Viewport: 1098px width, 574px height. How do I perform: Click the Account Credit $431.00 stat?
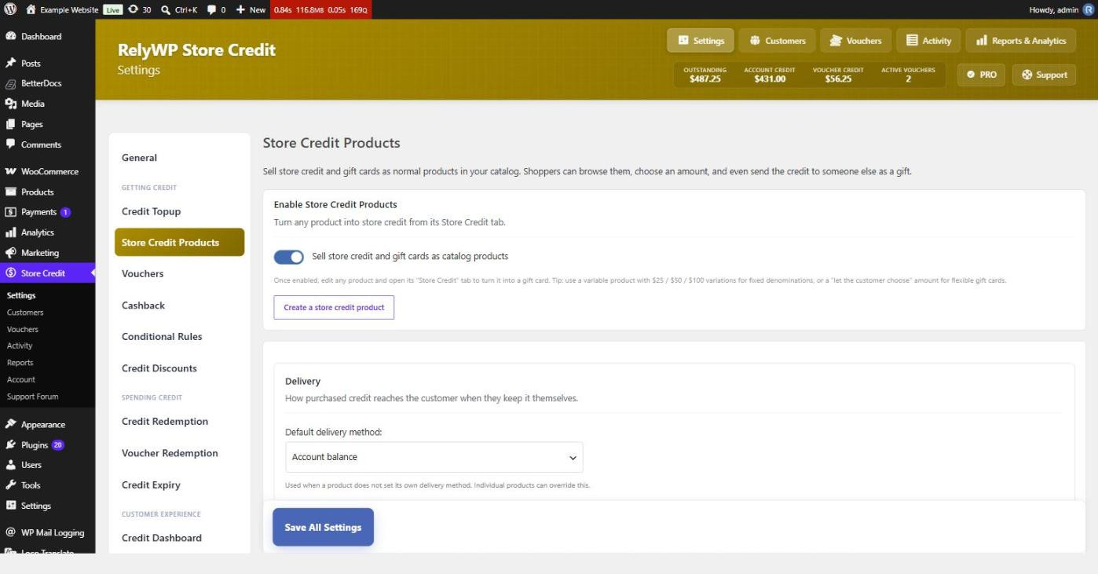point(770,75)
